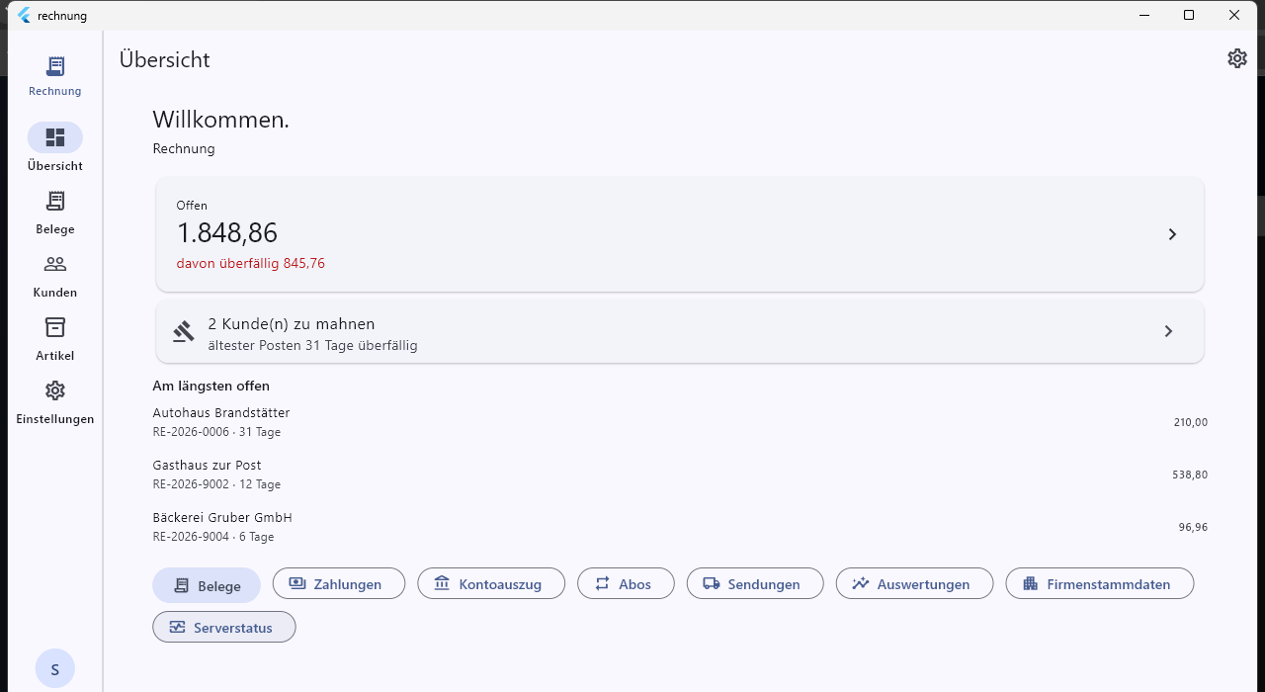This screenshot has width=1265, height=692.
Task: Click the red 'davon überfällig 845,76' text
Action: click(x=251, y=264)
